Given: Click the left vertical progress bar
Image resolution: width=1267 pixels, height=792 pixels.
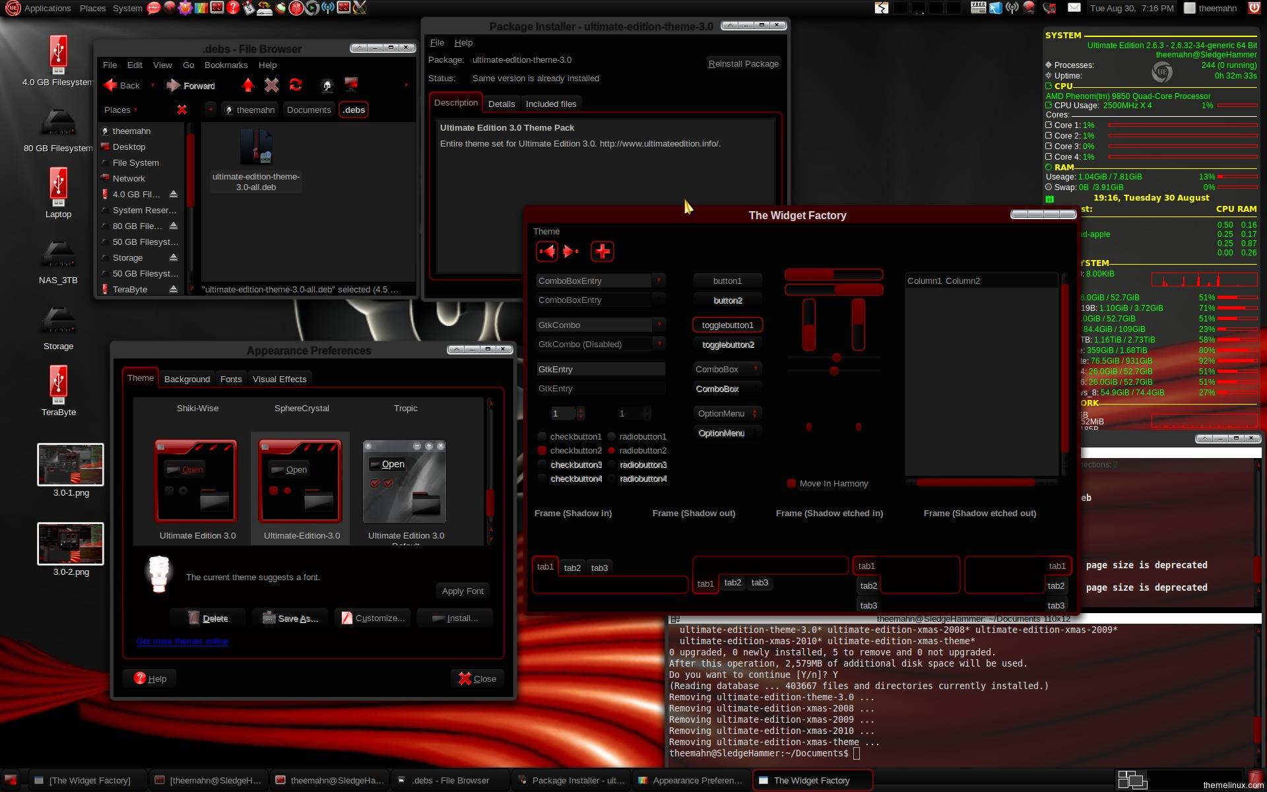Looking at the screenshot, I should (x=808, y=324).
